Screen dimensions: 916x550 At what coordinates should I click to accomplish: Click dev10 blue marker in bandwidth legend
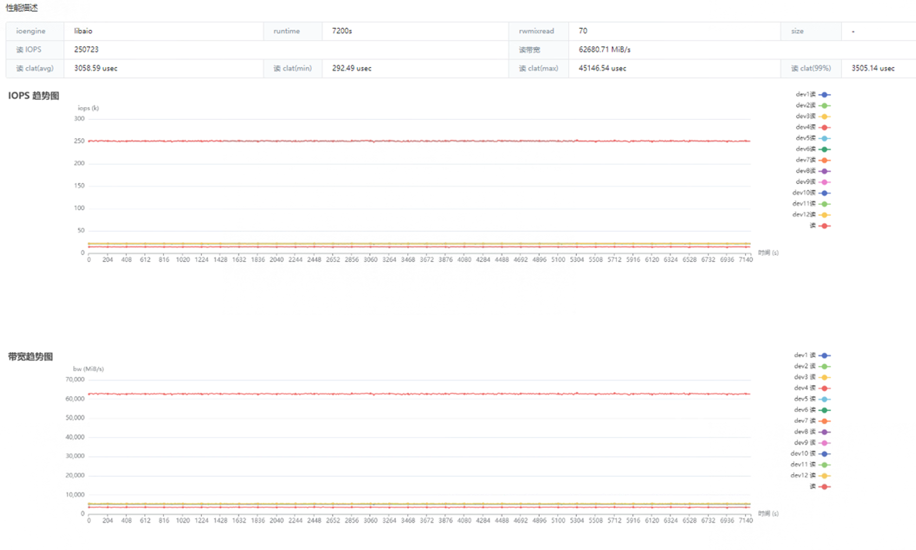[824, 454]
